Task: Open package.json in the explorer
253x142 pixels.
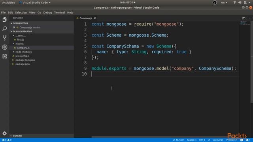Action: (x=23, y=64)
